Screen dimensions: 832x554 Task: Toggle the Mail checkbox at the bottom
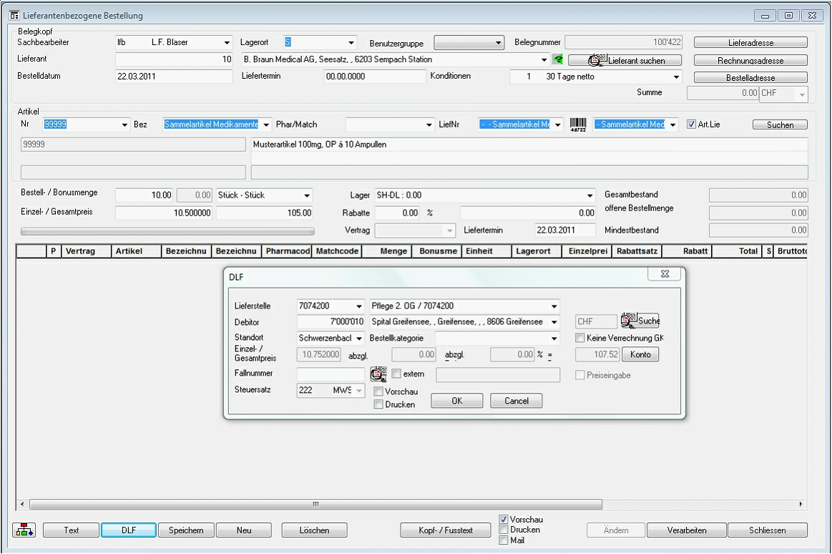pos(504,540)
